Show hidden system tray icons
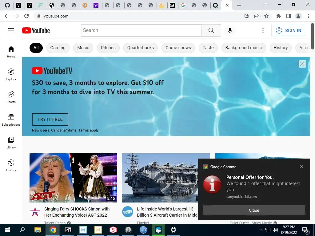Screen dimensions: 315x236 [260, 230]
